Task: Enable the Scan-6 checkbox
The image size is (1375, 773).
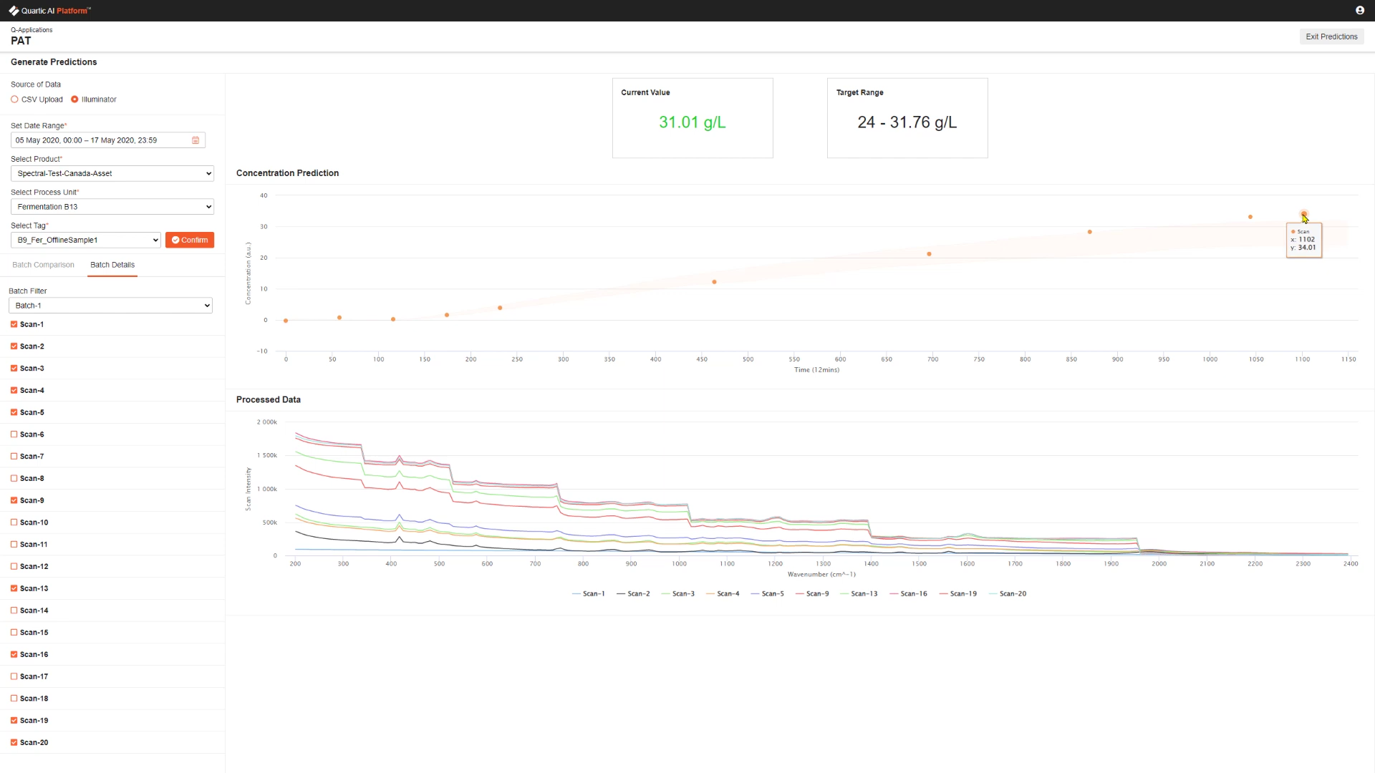Action: coord(14,434)
